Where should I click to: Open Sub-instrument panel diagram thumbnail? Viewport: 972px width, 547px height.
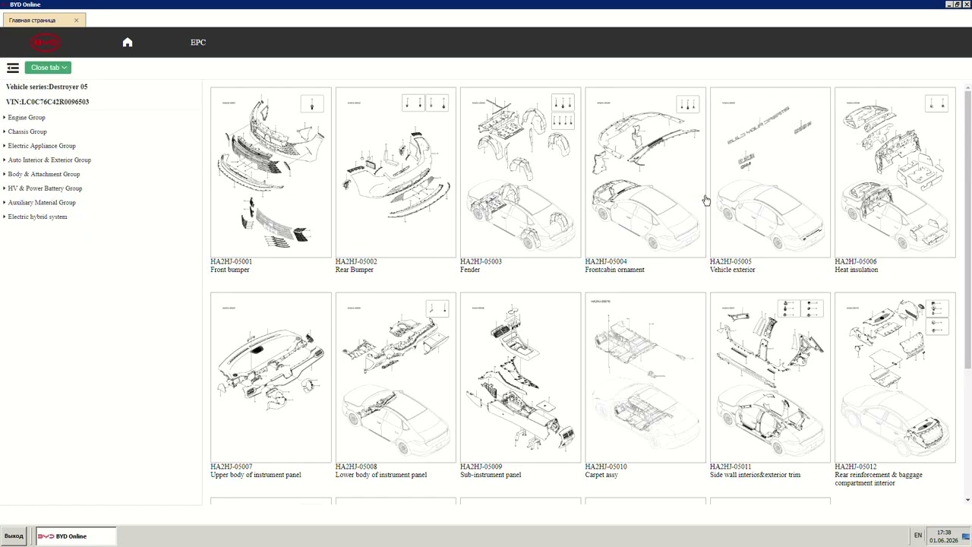coord(520,378)
